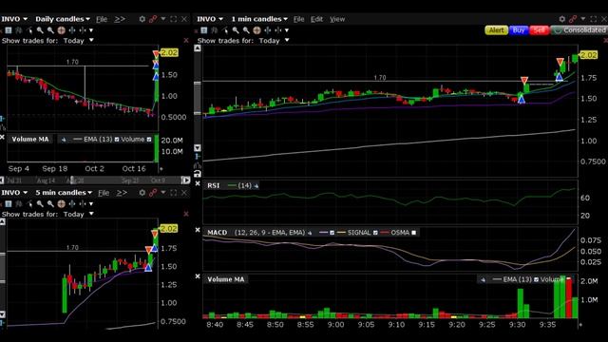Click the second magnifier zoom icon in Daily chart

tap(50, 30)
